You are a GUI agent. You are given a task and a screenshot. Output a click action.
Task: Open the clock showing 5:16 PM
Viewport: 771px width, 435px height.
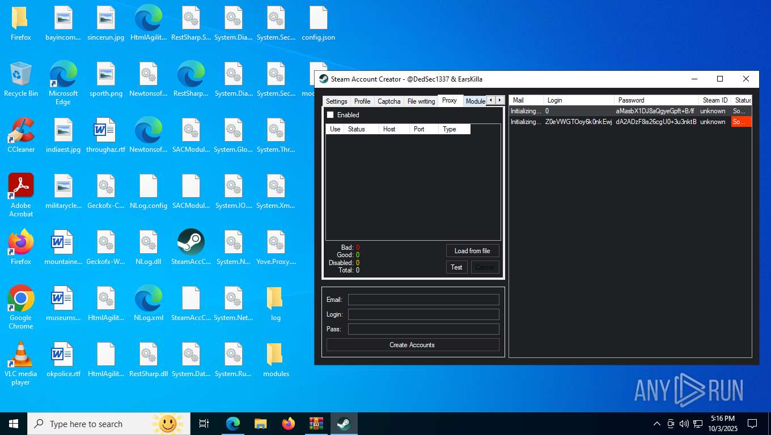coord(722,424)
